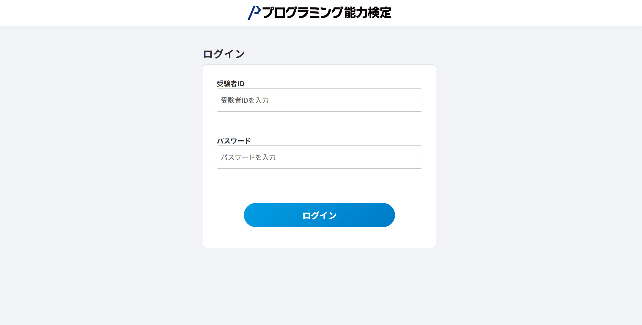Viewport: 642px width, 325px height.
Task: Submit login with the ログイン button
Action: coord(319,215)
